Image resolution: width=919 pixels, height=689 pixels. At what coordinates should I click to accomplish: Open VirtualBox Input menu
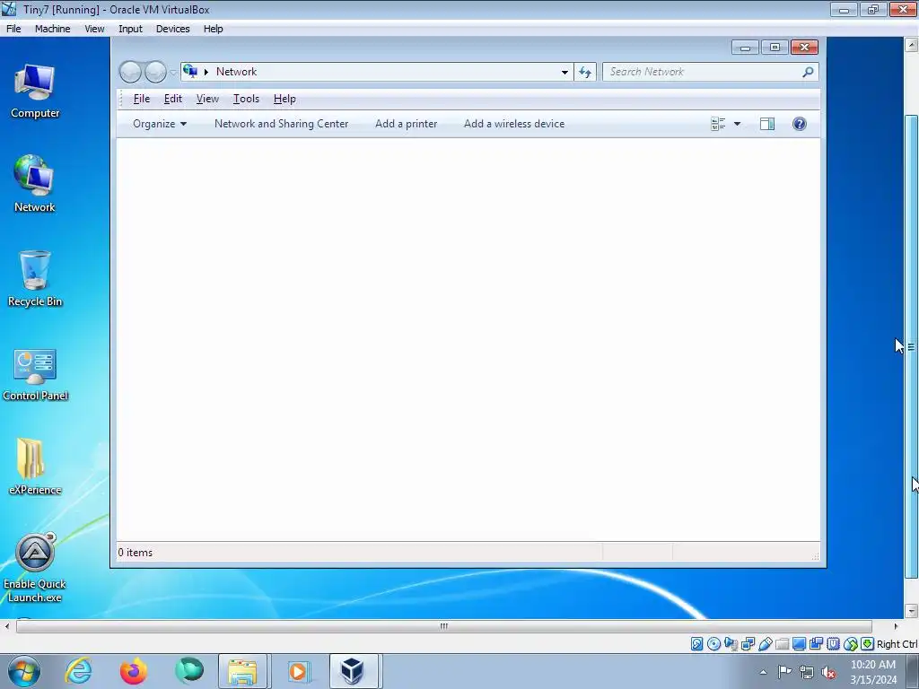pyautogui.click(x=130, y=29)
